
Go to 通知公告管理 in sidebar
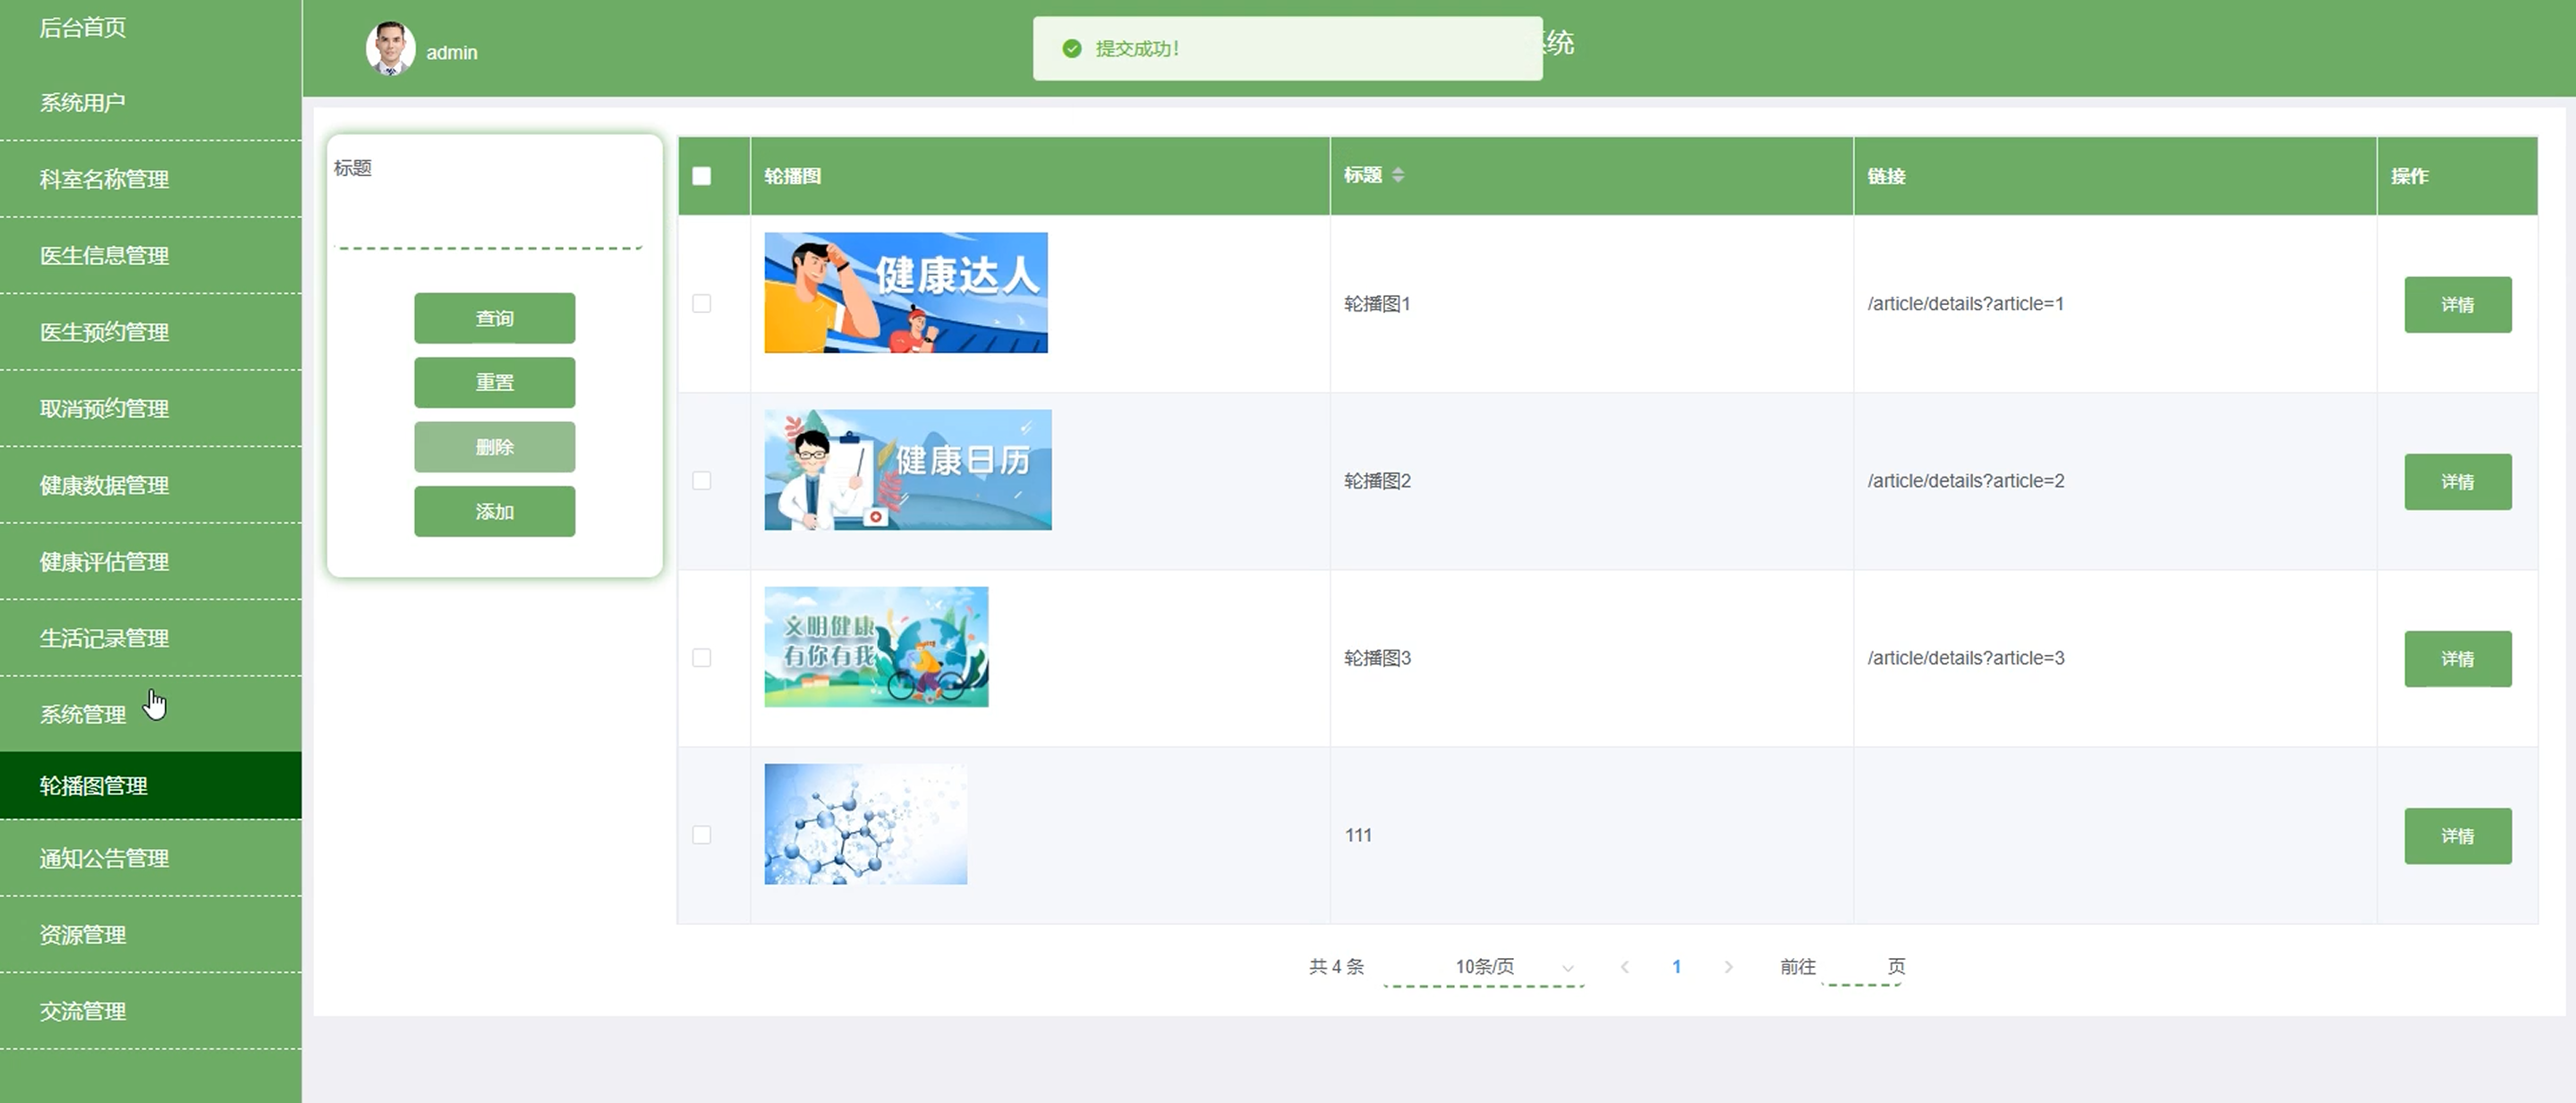[x=104, y=857]
